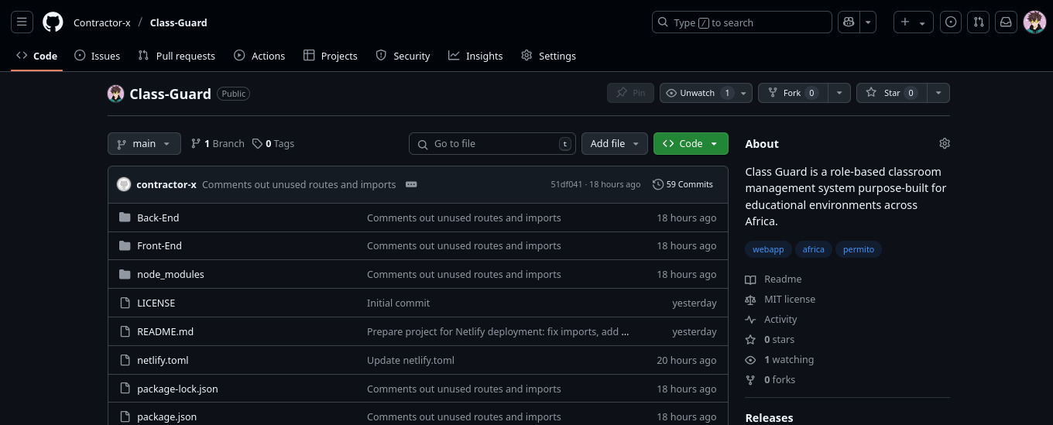Fork this repository
Image resolution: width=1053 pixels, height=425 pixels.
tap(793, 93)
